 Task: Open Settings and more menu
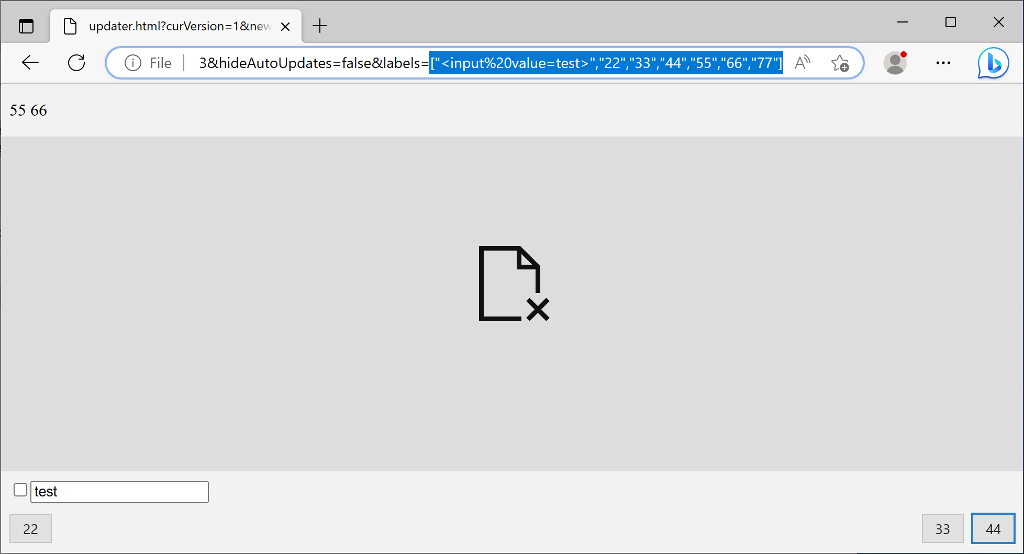click(943, 63)
